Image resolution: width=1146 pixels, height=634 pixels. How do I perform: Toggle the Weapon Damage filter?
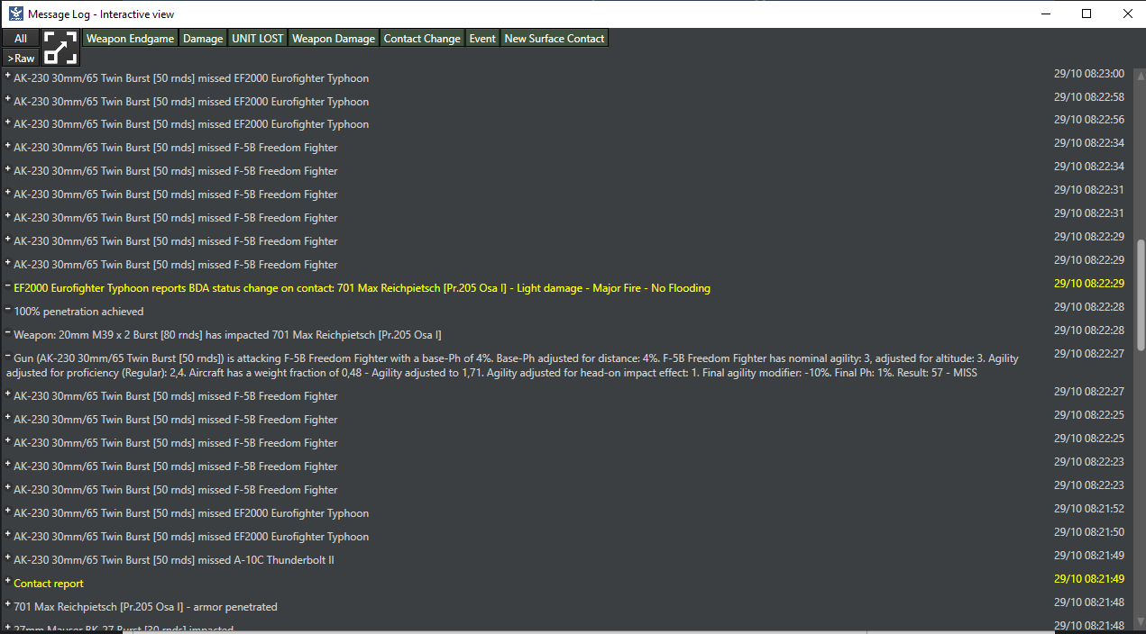point(334,39)
